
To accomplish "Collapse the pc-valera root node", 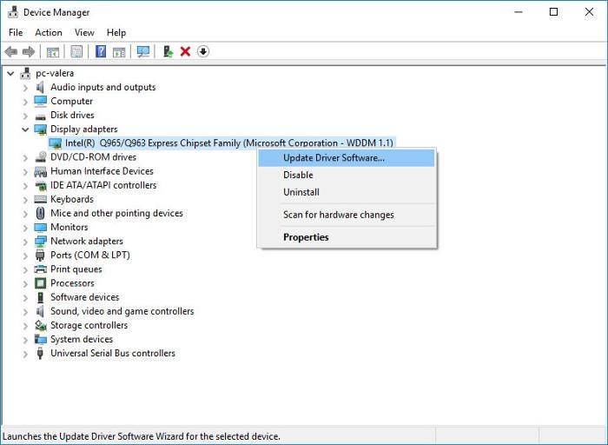I will click(x=10, y=73).
